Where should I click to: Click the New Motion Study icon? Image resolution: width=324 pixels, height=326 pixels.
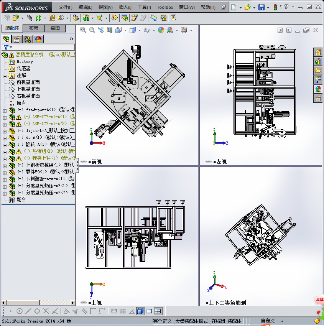114,18
